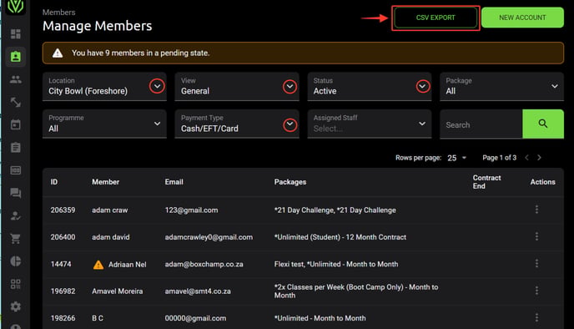Screen dimensions: 574x329
Task: Click email adamcrawley0@gmail.com
Action: point(209,237)
